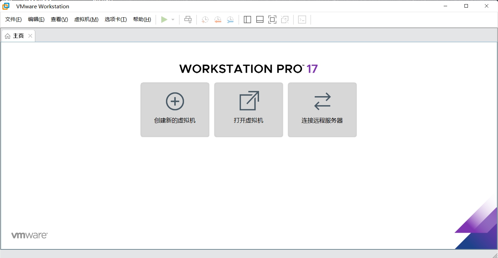
Task: Close the VMware Workstation window
Action: click(487, 6)
